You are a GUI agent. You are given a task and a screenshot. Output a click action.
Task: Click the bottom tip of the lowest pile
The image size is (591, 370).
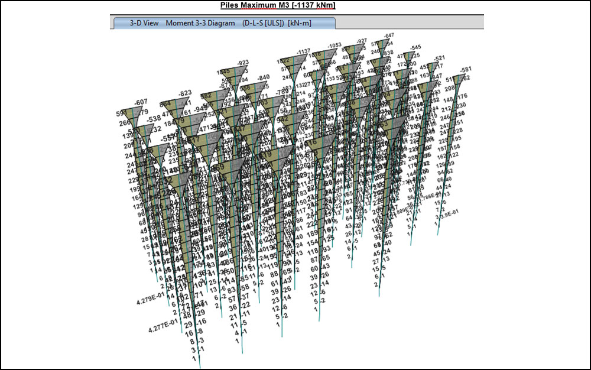[200, 366]
